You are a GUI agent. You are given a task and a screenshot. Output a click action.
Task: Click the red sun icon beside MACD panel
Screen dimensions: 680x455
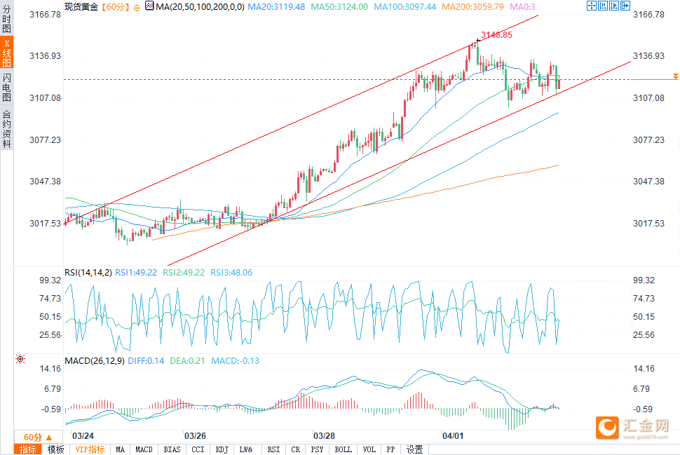[x=20, y=359]
